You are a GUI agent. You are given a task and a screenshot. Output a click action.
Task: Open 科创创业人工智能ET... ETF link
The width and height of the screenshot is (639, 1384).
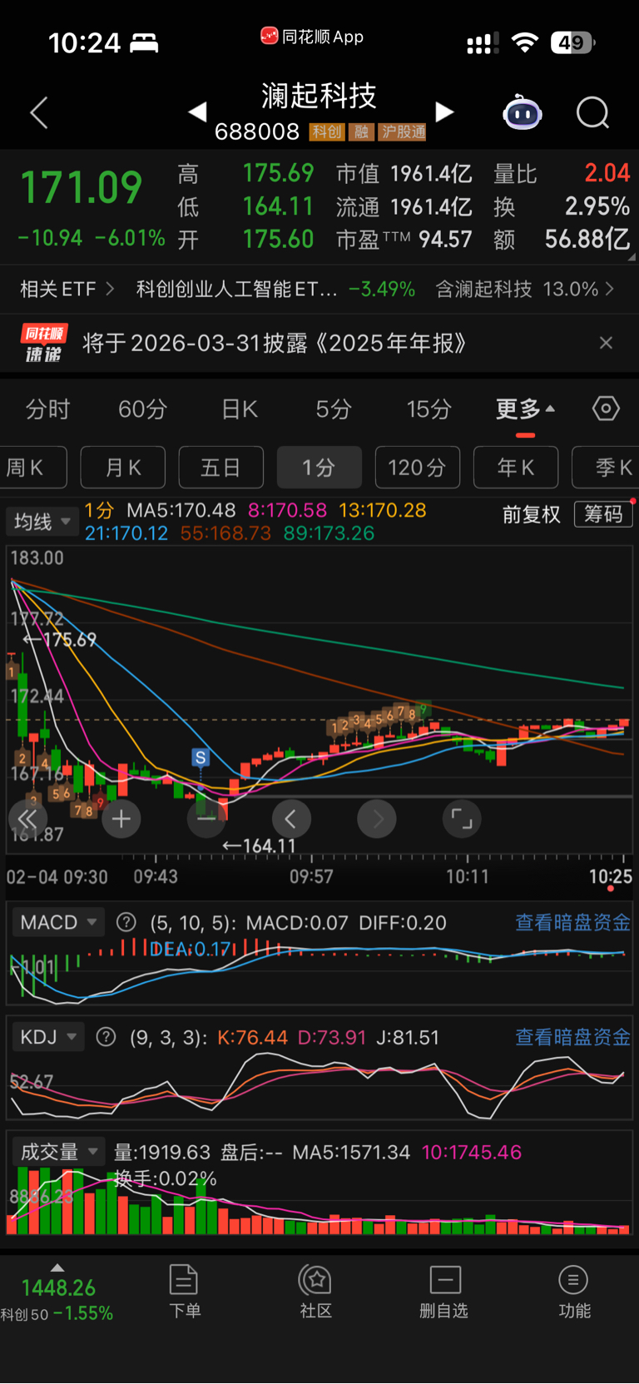coord(236,289)
